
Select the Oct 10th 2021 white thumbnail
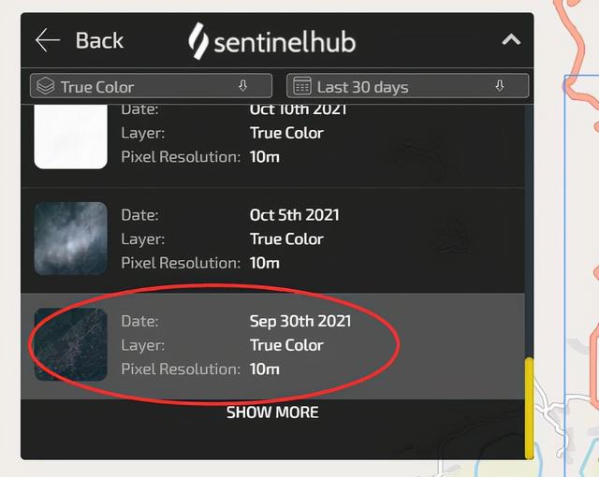click(71, 137)
